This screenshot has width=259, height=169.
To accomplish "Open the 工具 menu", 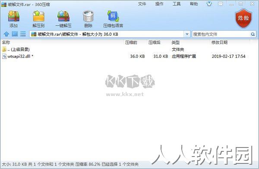I will 177,4.
